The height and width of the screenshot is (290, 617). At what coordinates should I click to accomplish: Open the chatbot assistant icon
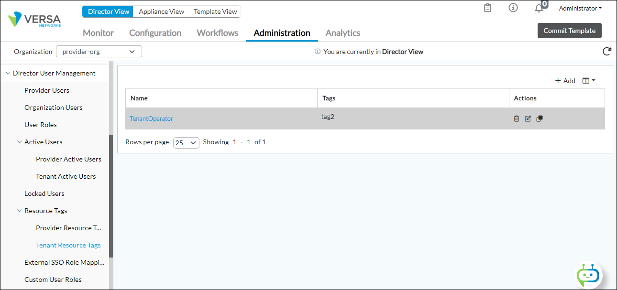[588, 275]
